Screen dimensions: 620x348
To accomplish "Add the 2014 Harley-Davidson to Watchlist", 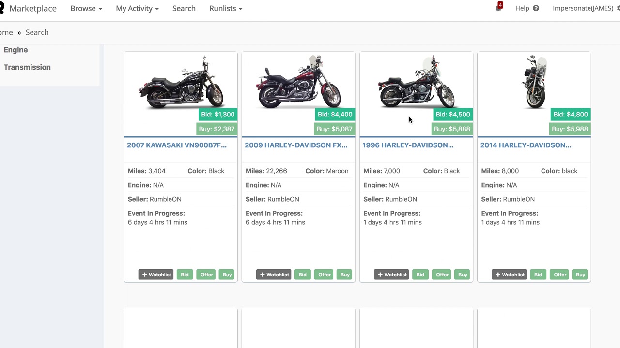I will click(509, 275).
